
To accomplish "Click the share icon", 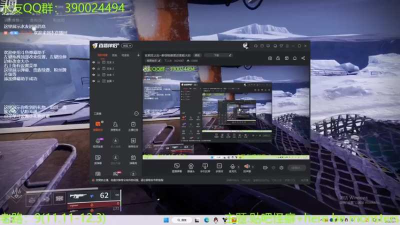I will pyautogui.click(x=303, y=58).
